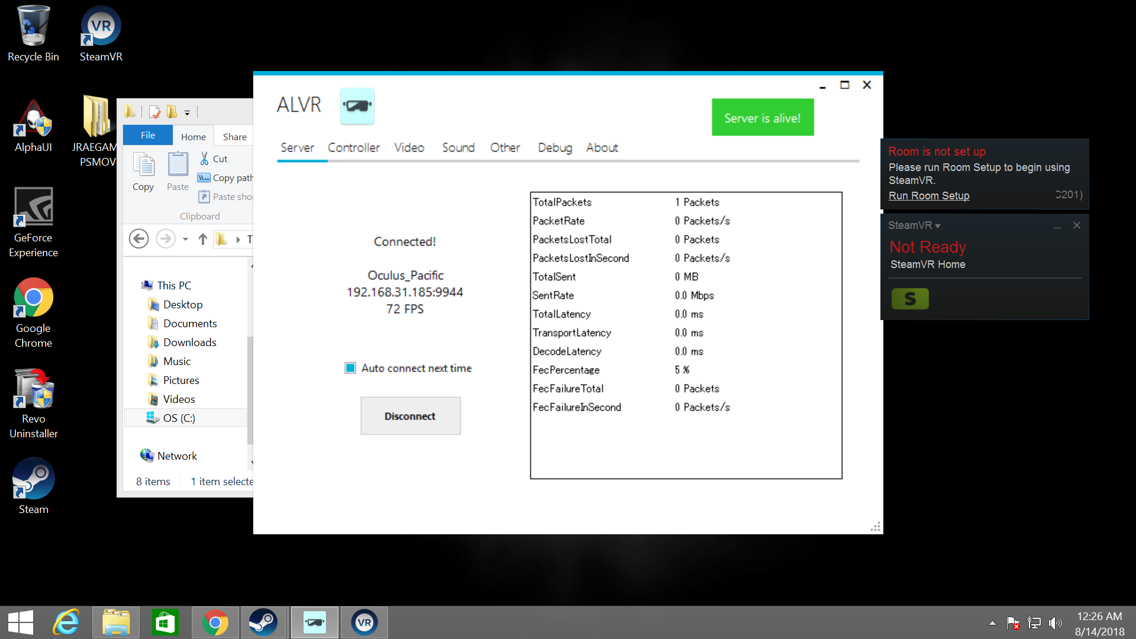The image size is (1136, 639).
Task: Launch the SteamVR desktop shortcut
Action: 100,25
